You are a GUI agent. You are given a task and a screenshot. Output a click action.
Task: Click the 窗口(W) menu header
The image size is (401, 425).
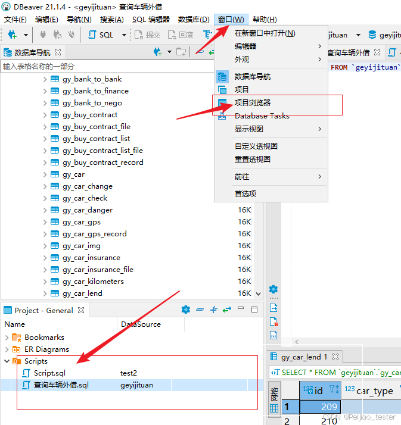pos(231,20)
